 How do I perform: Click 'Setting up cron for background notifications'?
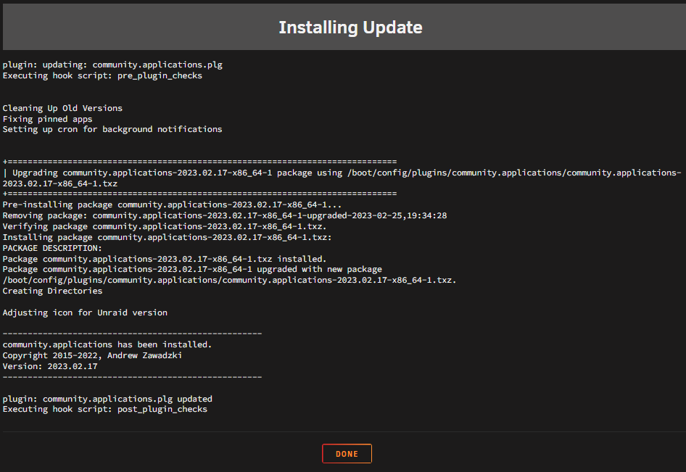pyautogui.click(x=112, y=130)
